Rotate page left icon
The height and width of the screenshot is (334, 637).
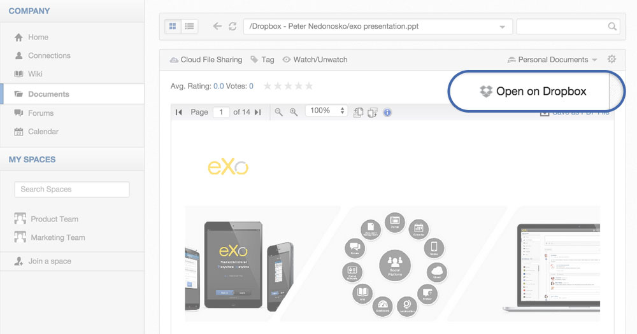pos(358,113)
